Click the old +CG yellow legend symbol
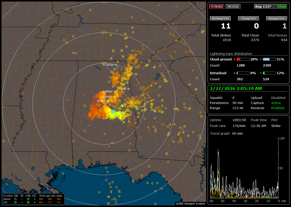Viewport: 291px width, 207px height. pos(28,202)
